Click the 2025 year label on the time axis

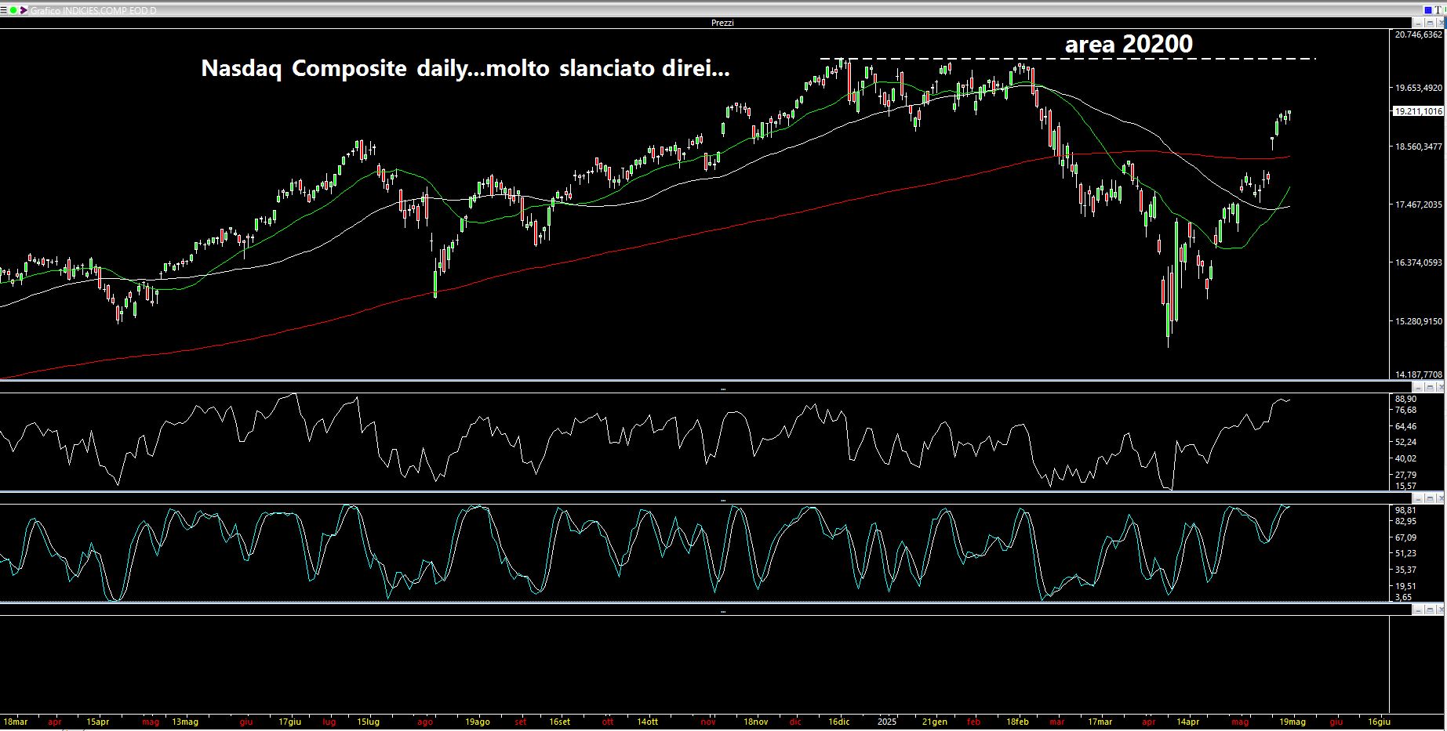[887, 722]
